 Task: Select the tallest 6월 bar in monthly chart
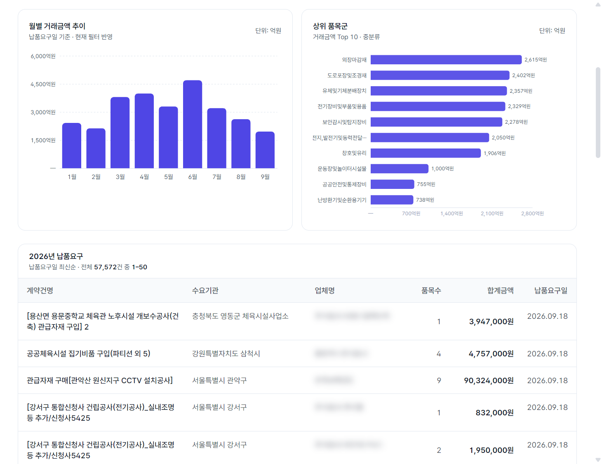coord(193,124)
